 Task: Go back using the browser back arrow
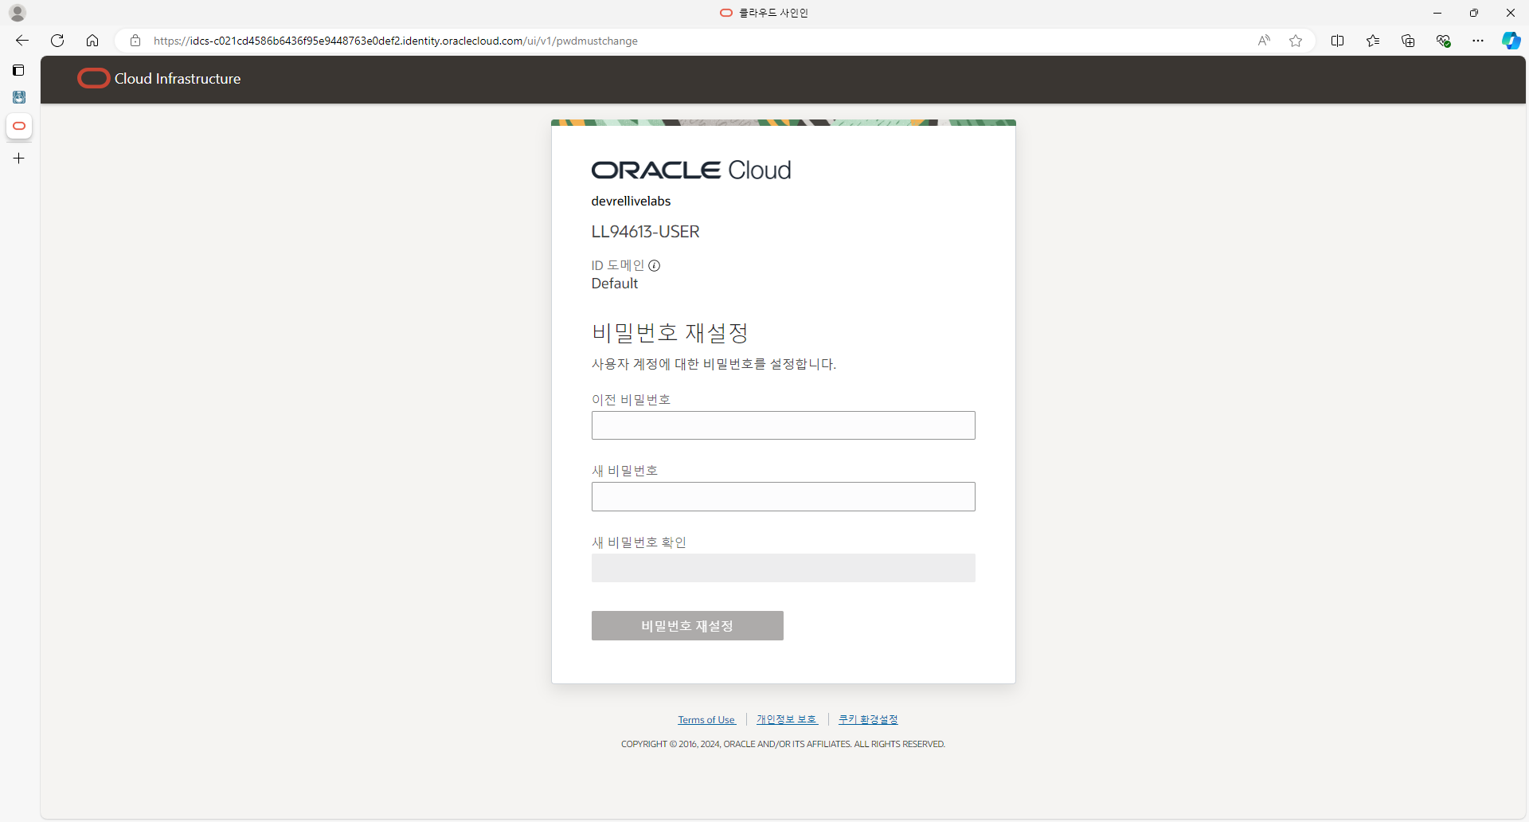22,41
